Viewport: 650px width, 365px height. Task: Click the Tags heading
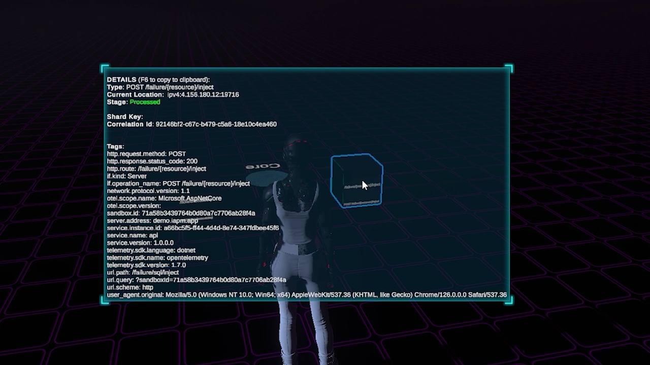pos(115,147)
